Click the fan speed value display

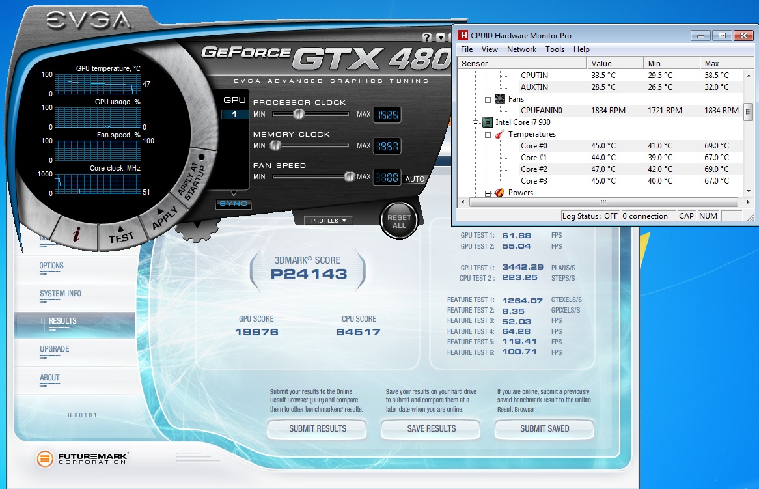pyautogui.click(x=387, y=177)
